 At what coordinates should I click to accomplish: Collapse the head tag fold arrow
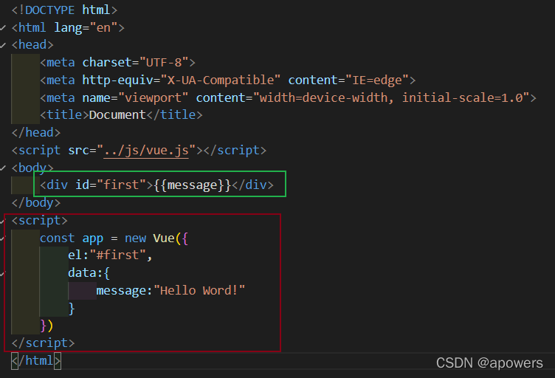[3, 45]
